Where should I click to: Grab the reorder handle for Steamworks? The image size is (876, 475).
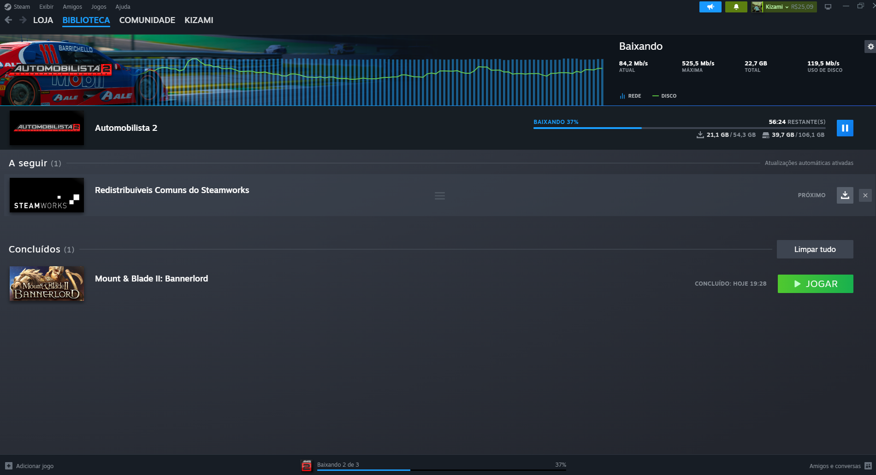(440, 196)
